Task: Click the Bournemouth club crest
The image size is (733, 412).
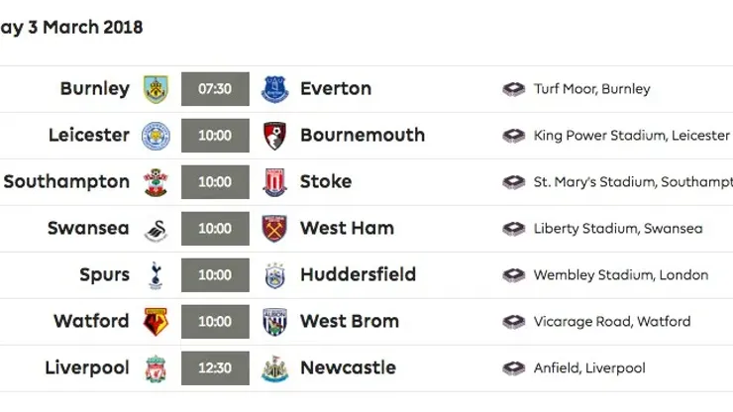Action: [274, 136]
